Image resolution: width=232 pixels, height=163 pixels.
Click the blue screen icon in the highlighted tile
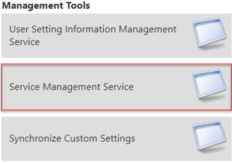coord(209,85)
